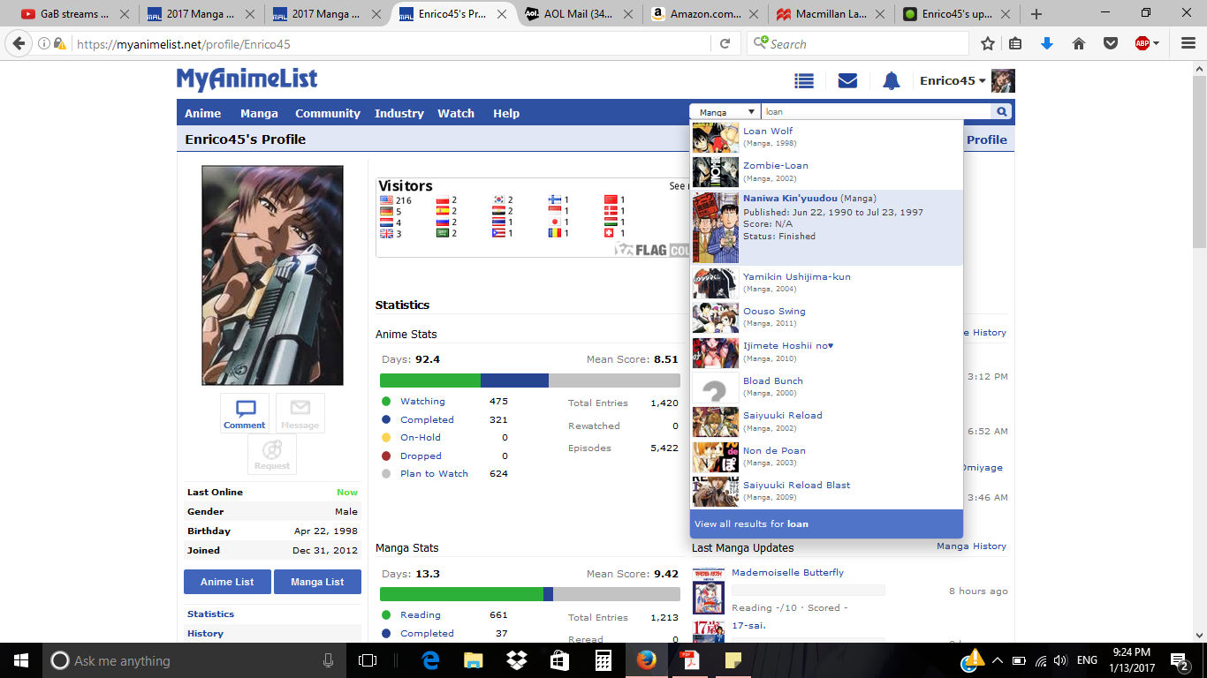View all results for loan

(826, 524)
